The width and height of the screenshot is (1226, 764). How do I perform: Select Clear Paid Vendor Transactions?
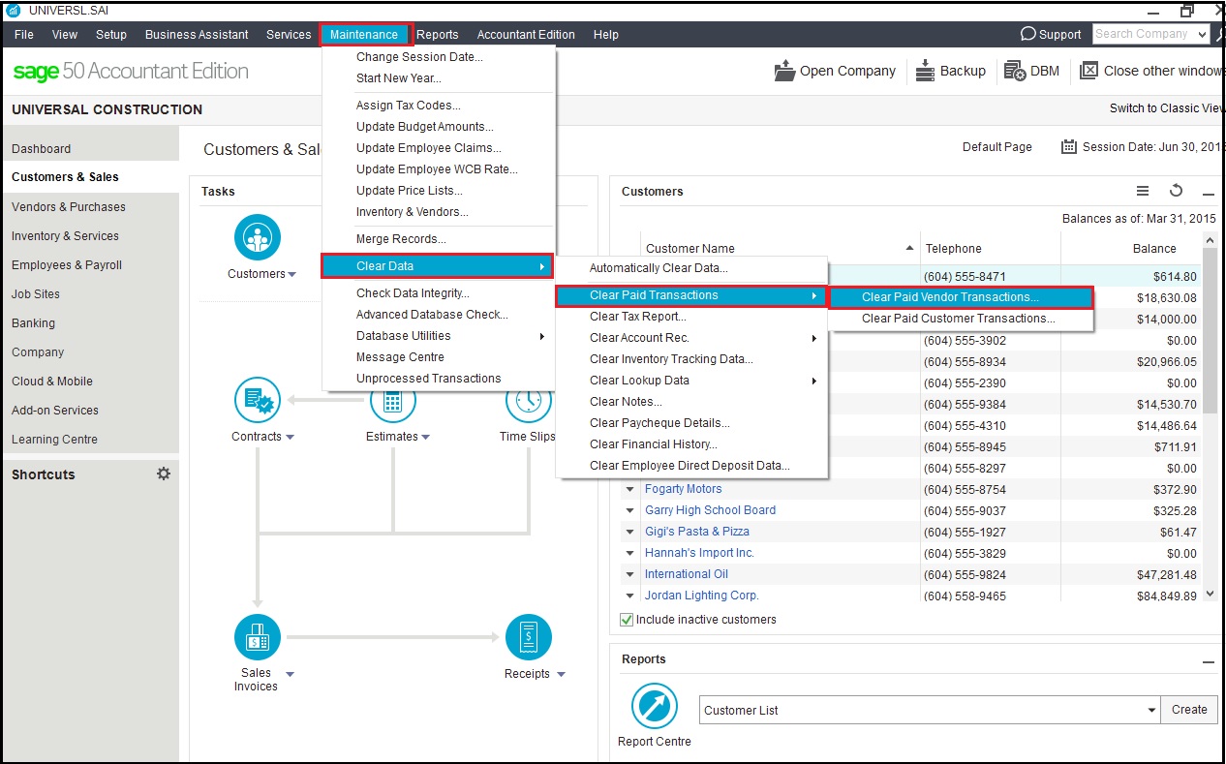pos(961,297)
